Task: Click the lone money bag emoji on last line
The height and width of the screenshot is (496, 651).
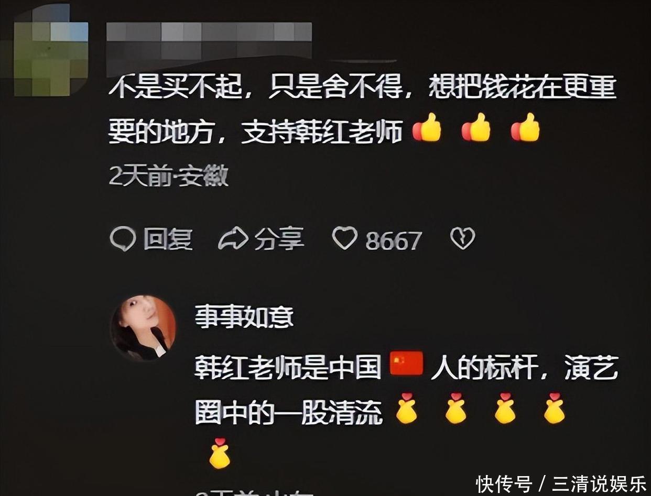Action: [220, 453]
